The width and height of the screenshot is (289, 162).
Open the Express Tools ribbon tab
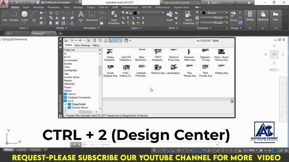point(182,7)
